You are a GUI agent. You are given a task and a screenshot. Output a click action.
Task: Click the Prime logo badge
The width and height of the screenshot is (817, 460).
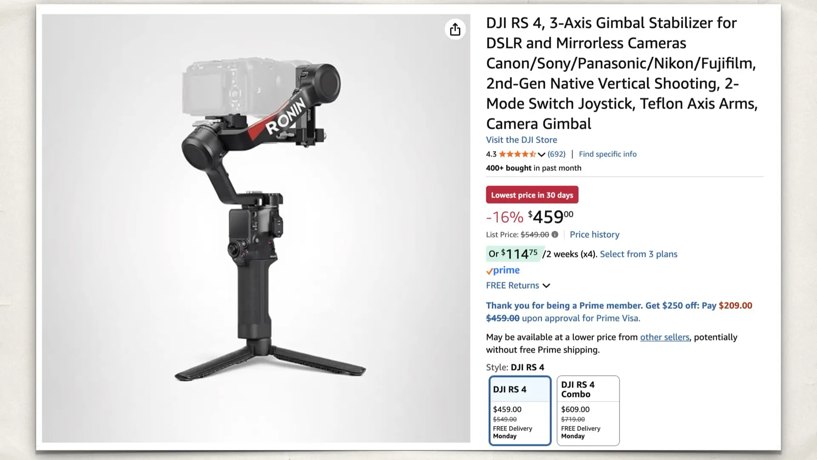(x=503, y=270)
